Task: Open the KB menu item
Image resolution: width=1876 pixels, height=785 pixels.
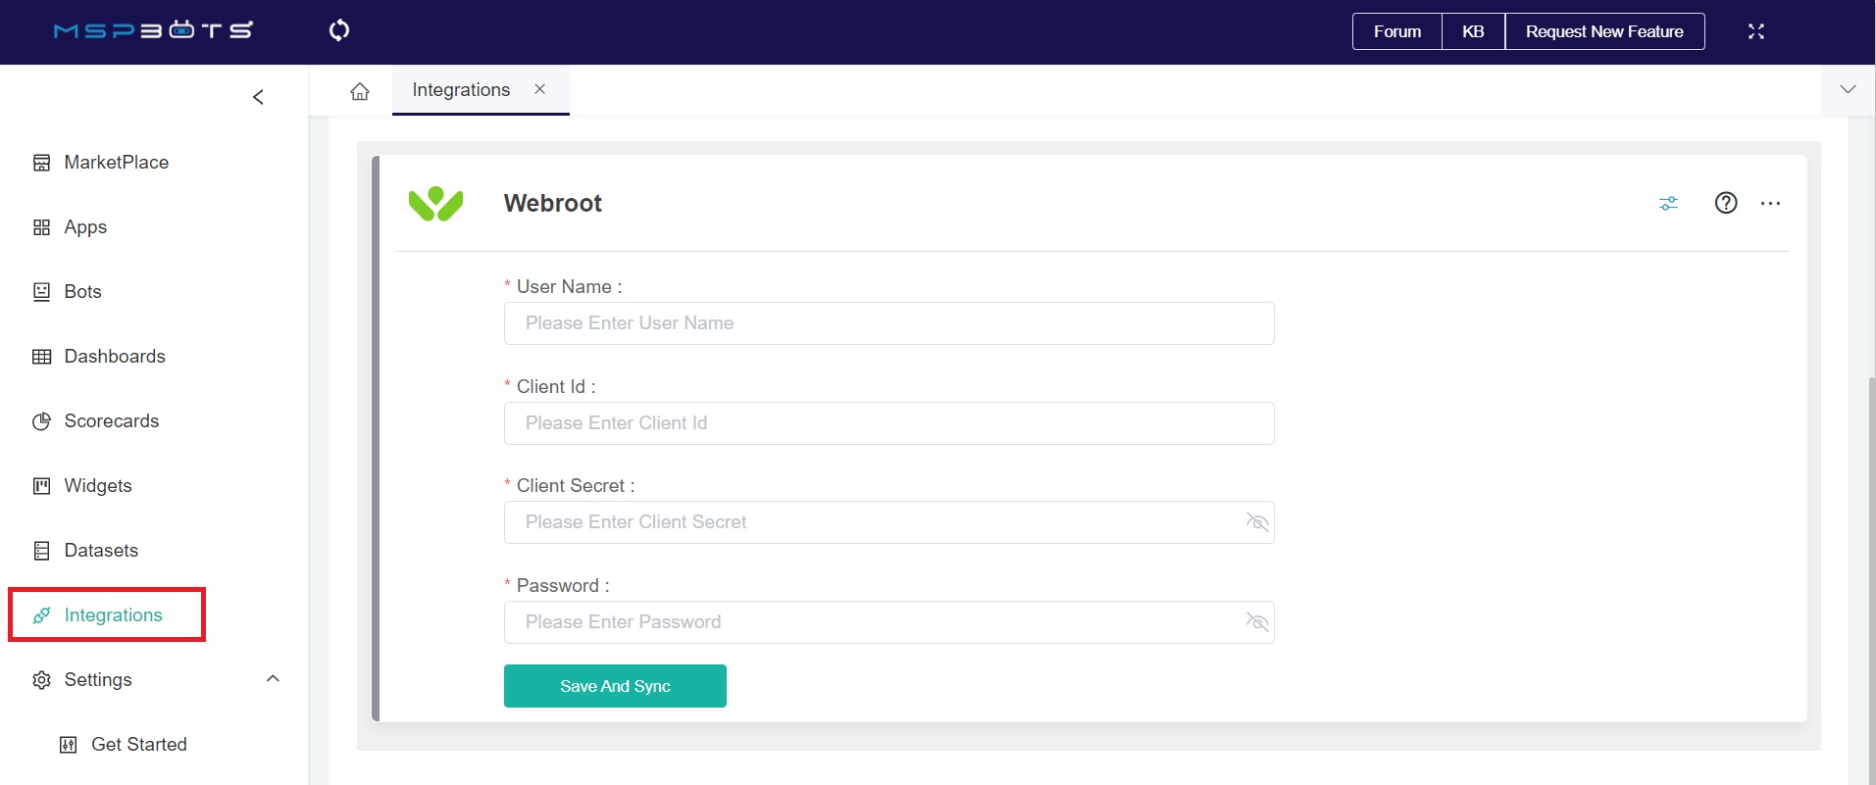Action: pos(1471,30)
